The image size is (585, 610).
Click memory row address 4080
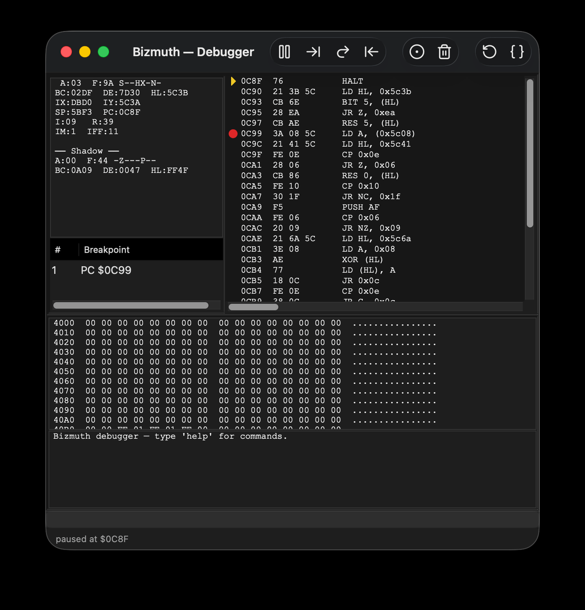click(64, 400)
